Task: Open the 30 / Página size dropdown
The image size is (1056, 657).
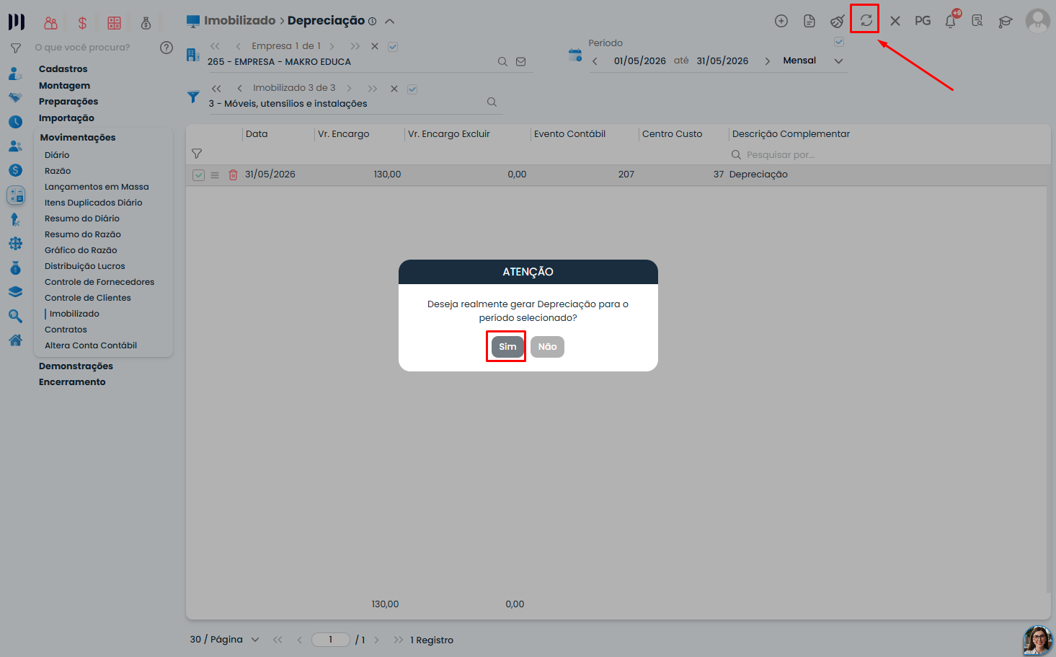Action: (x=225, y=640)
